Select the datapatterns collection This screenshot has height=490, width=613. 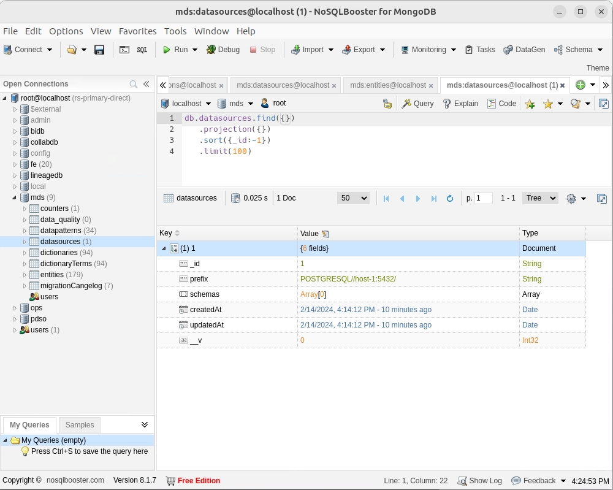click(60, 231)
